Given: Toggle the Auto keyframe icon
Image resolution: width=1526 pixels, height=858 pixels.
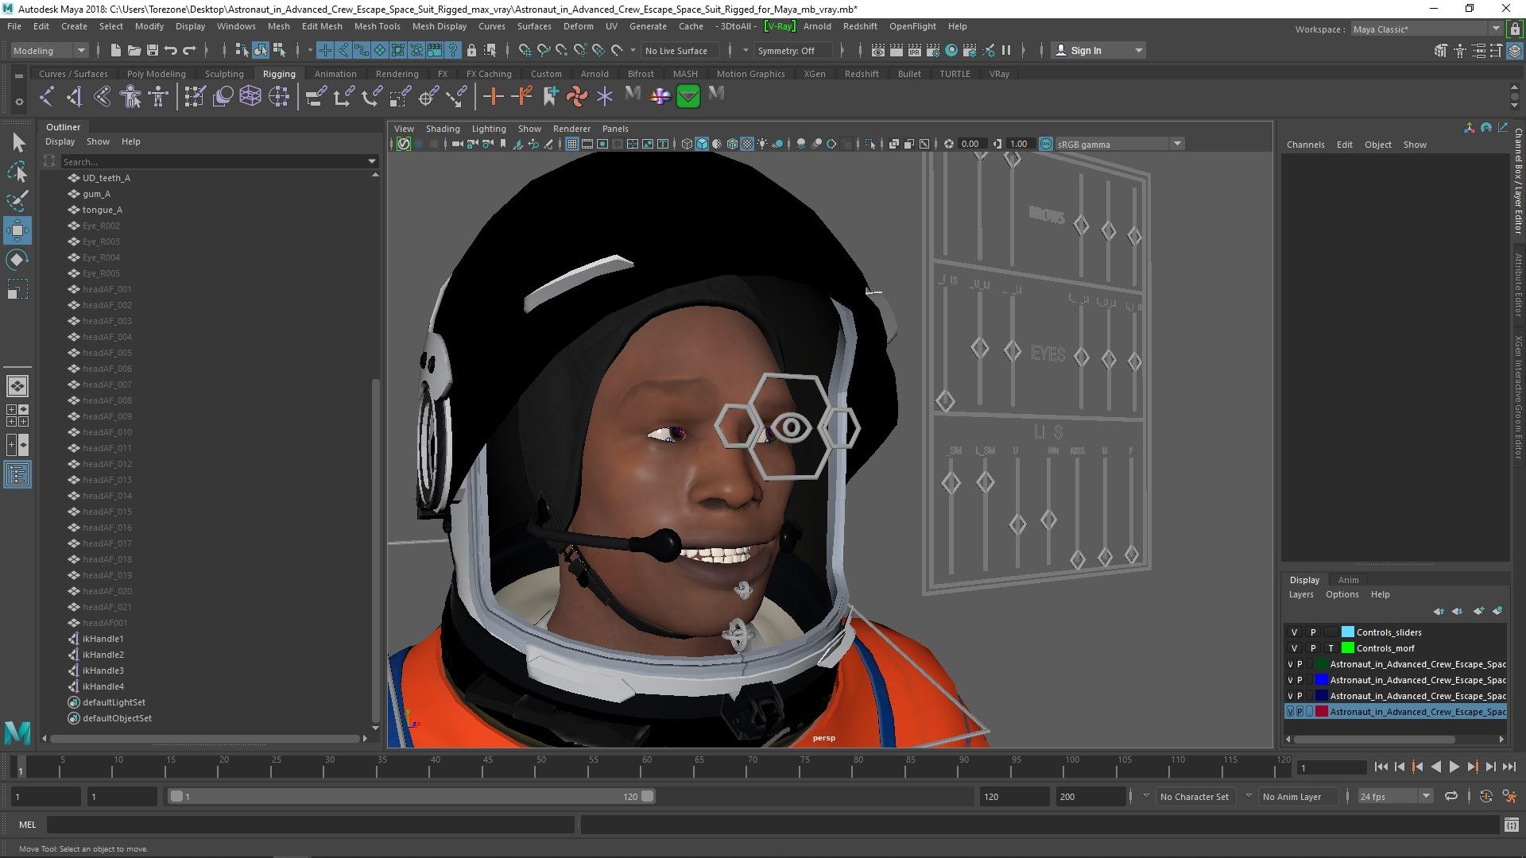Looking at the screenshot, I should tap(1485, 796).
